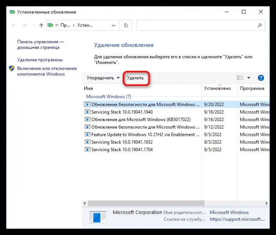Image resolution: width=276 pixels, height=235 pixels.
Task: Open the view options dropdown arrow
Action: point(249,78)
